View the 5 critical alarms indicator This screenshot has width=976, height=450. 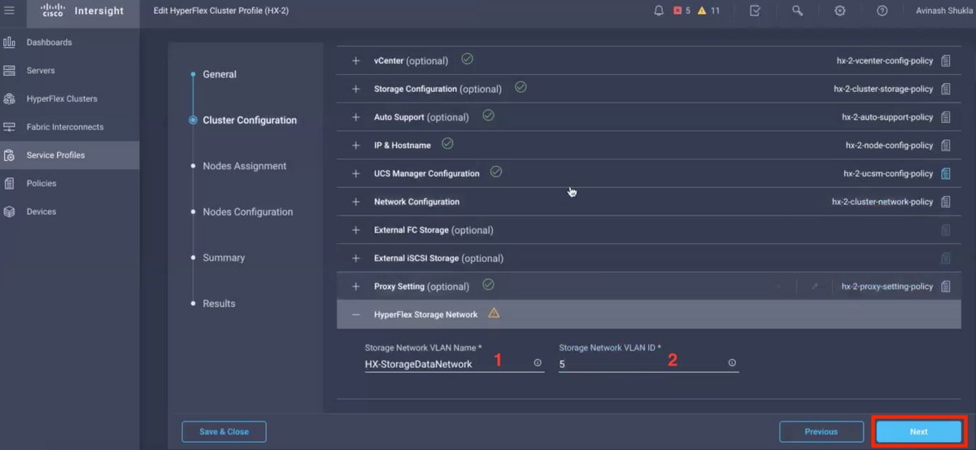point(682,11)
